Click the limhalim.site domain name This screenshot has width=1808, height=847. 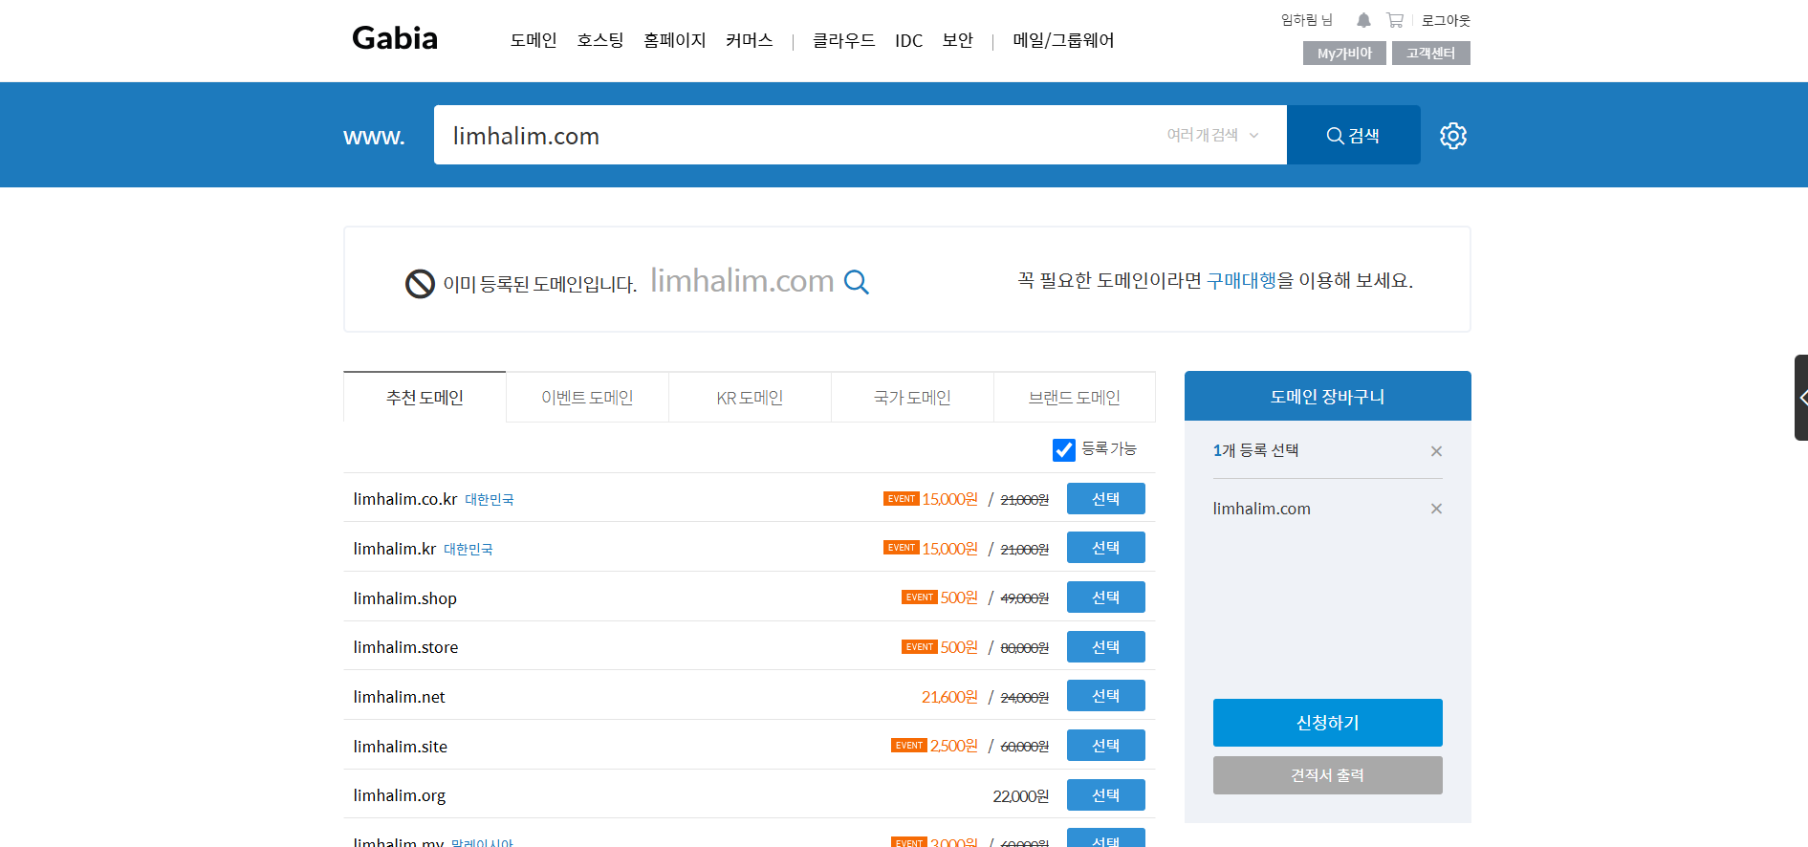pos(401,747)
